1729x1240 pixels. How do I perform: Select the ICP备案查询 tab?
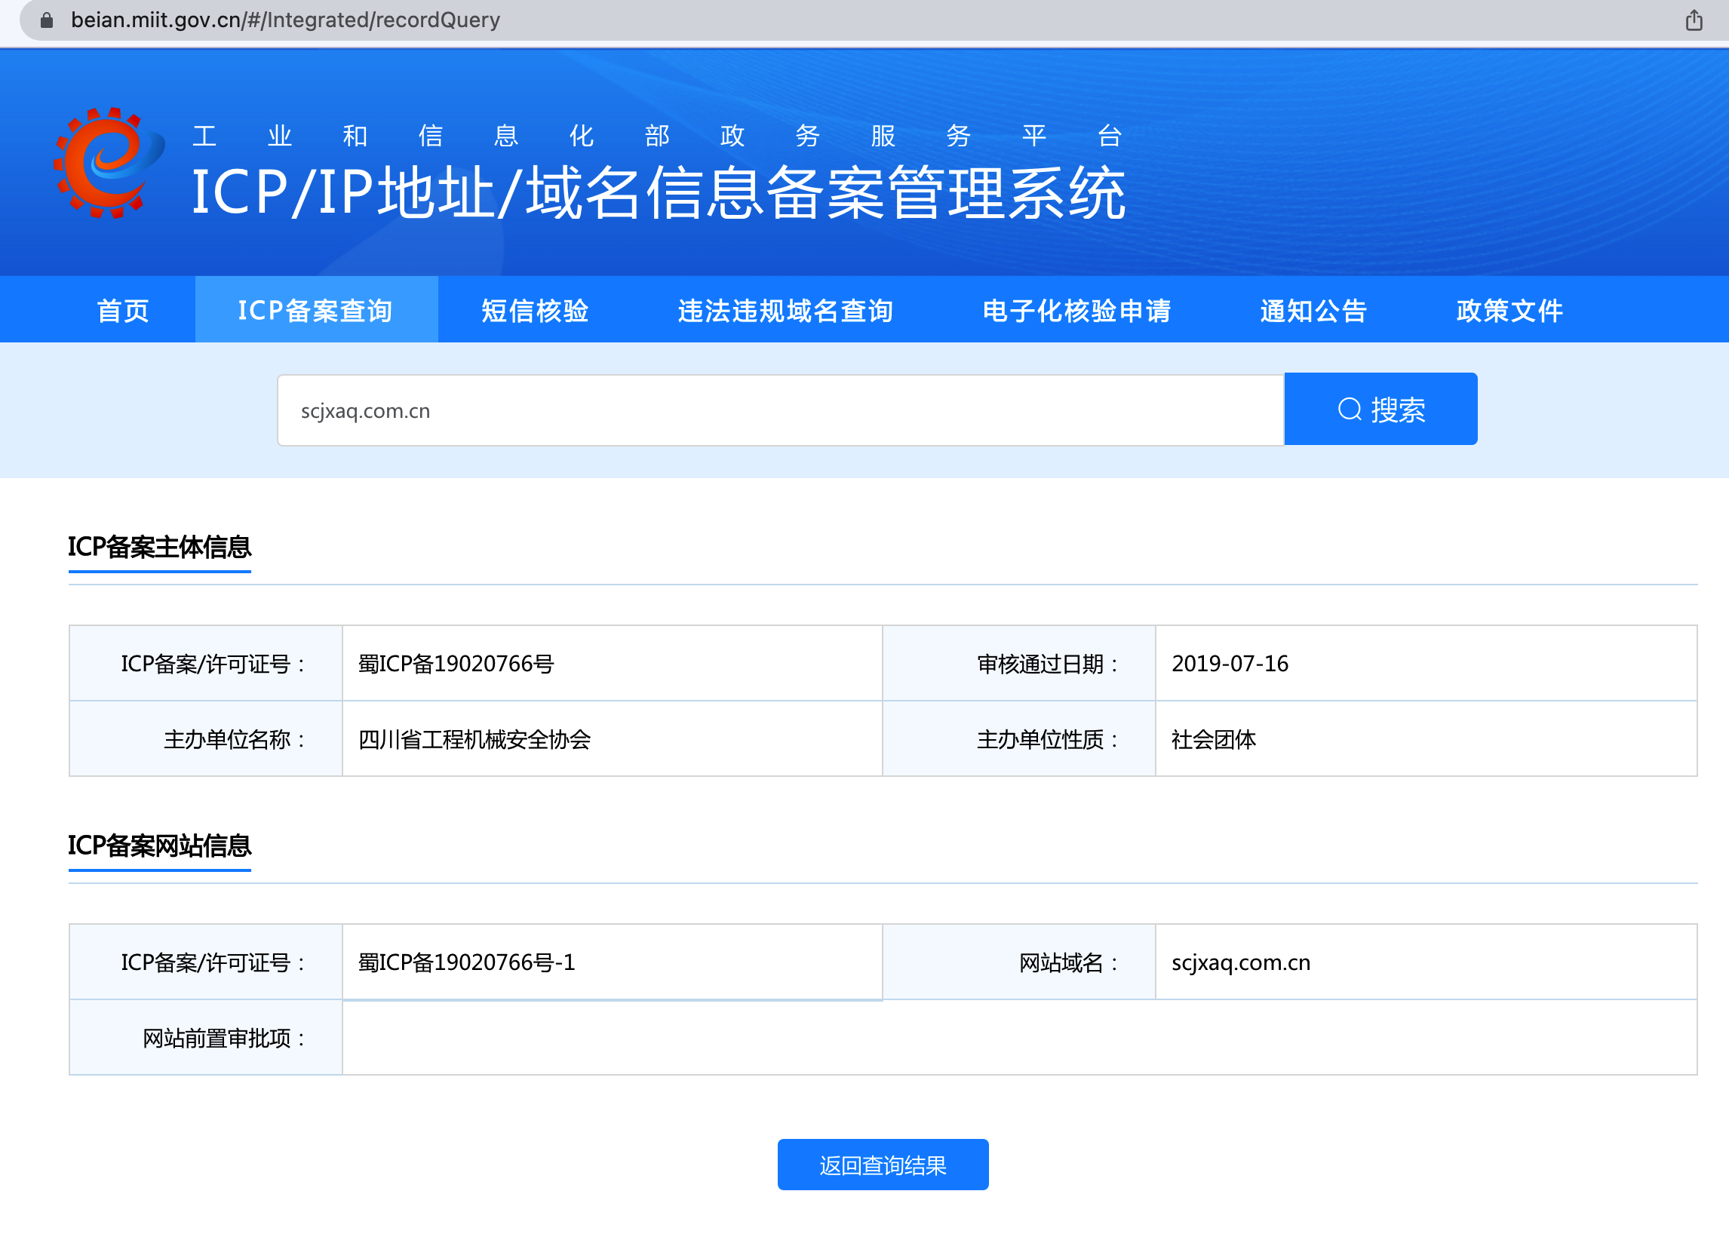pyautogui.click(x=315, y=310)
